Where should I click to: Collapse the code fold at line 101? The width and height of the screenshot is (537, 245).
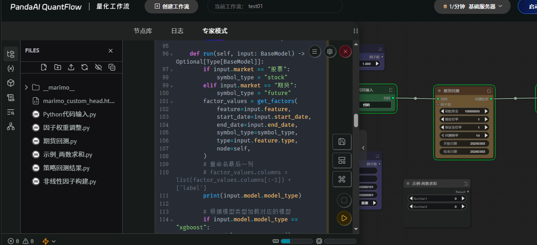(172, 101)
